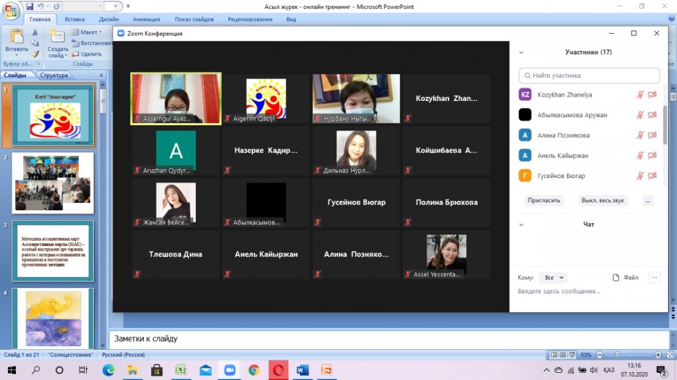
Task: Click the Найти участника search field
Action: 589,76
